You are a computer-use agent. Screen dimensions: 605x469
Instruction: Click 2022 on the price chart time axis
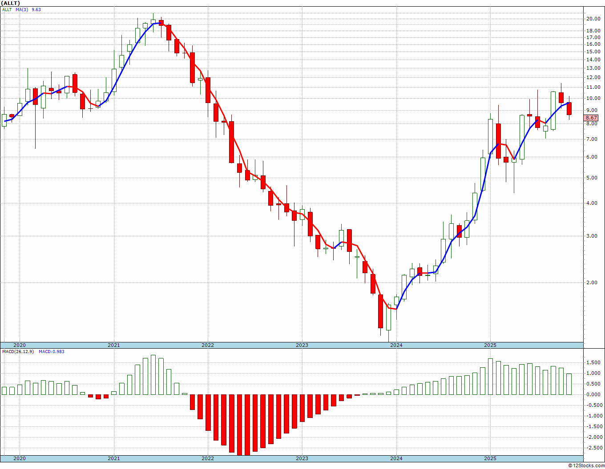pos(208,345)
